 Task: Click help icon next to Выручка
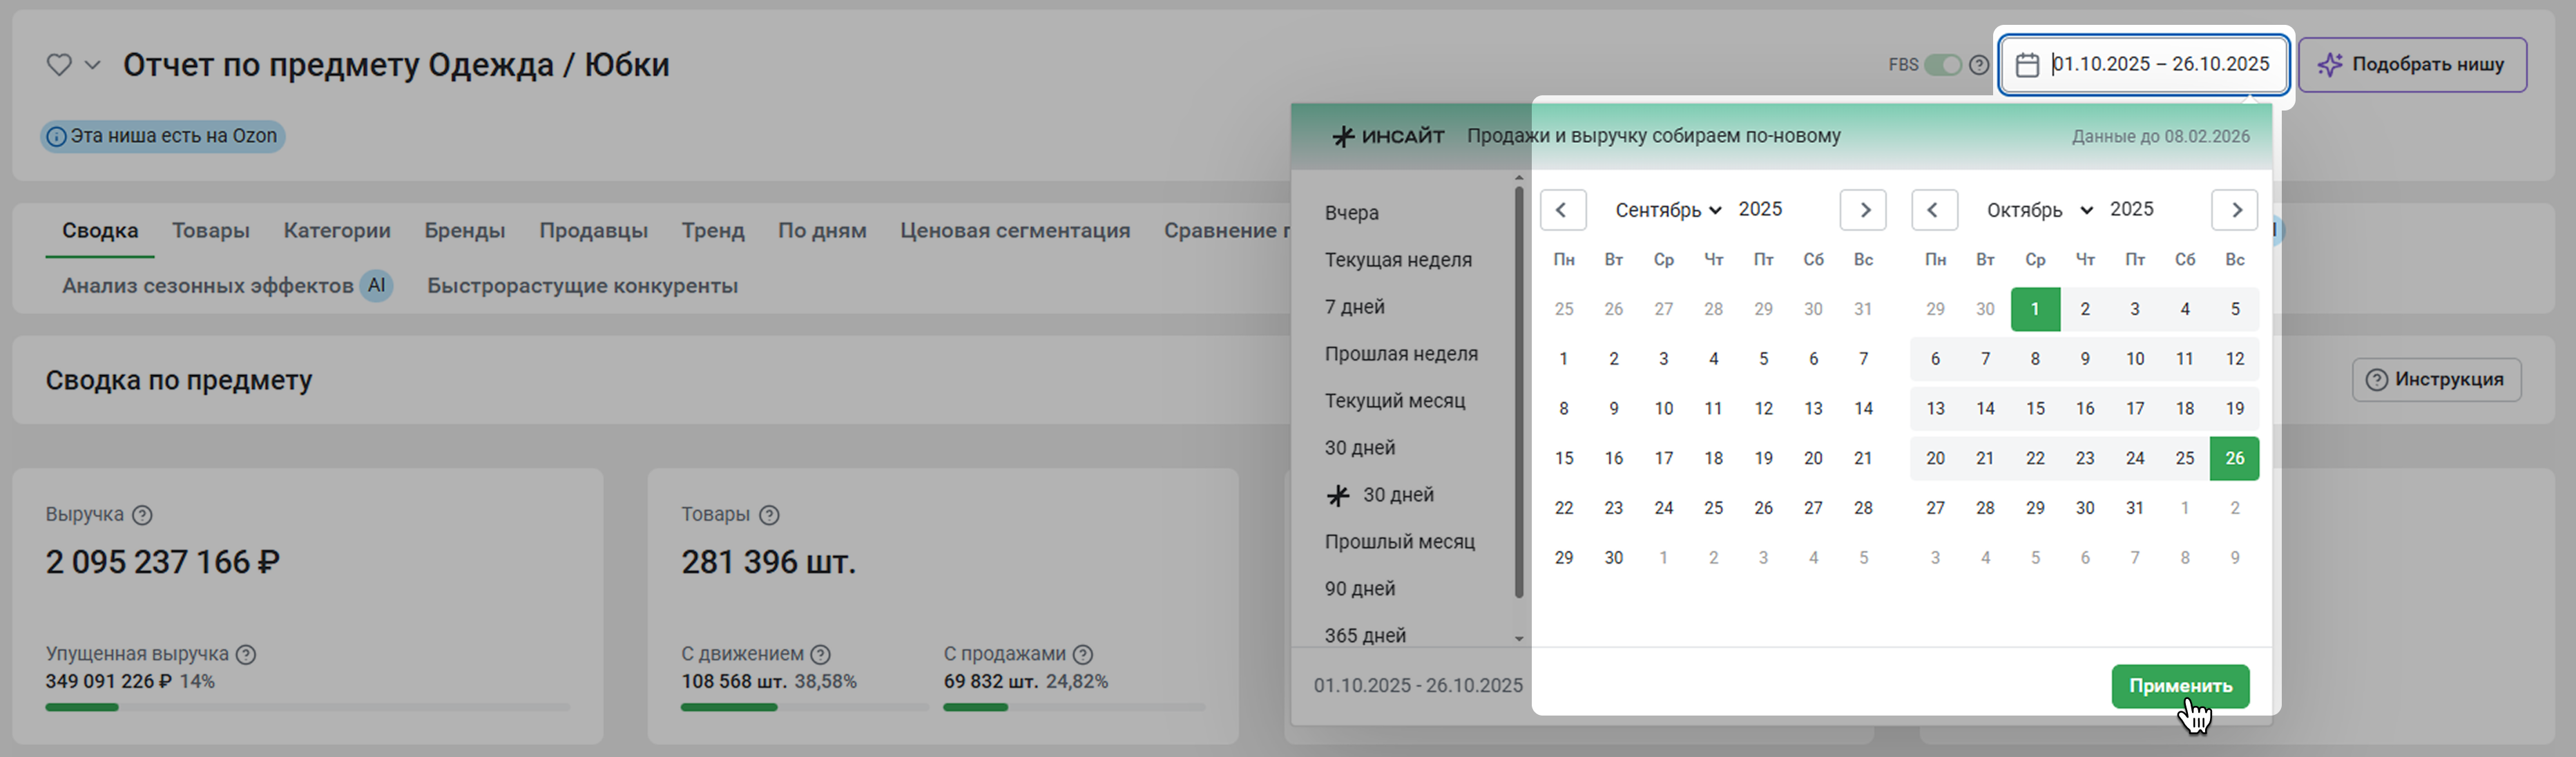(x=143, y=515)
